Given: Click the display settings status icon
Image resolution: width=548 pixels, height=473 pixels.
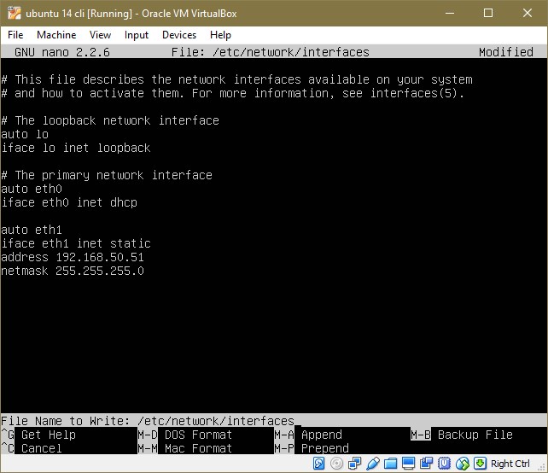Looking at the screenshot, I should [408, 464].
